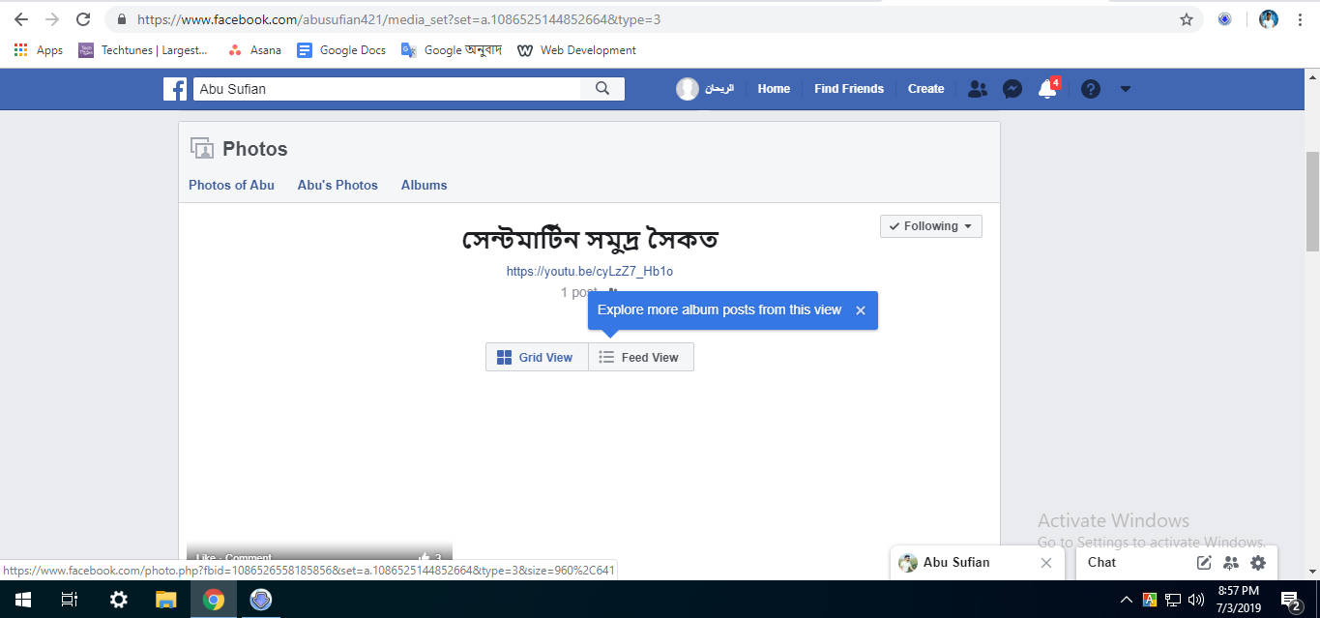Open the Web Development bookmark
The width and height of the screenshot is (1320, 618).
[577, 50]
